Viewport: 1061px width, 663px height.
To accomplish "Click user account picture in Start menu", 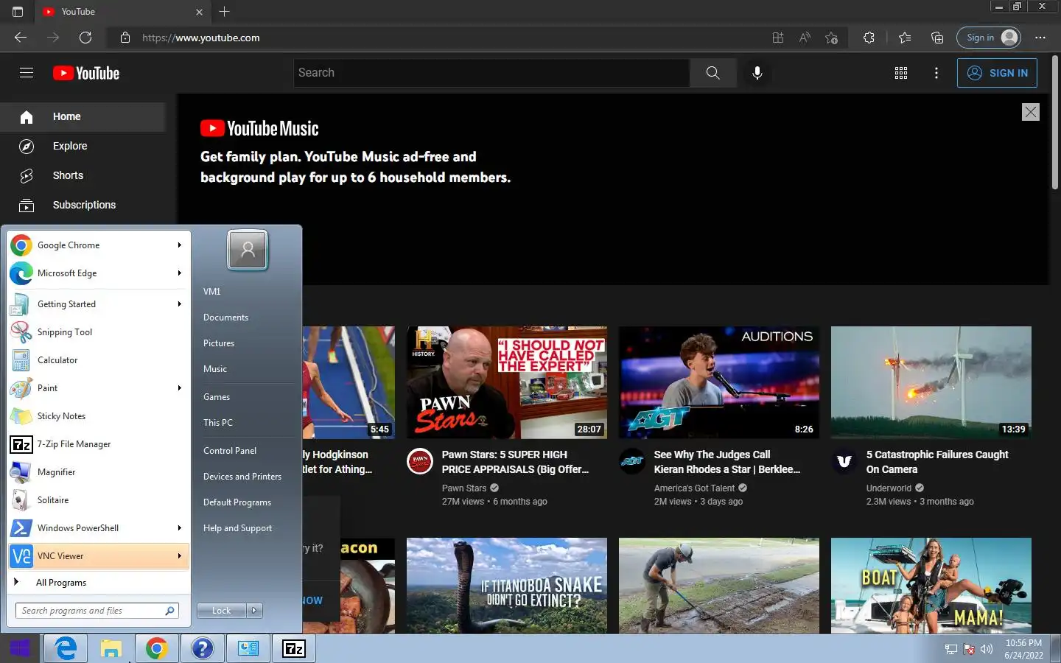I will click(248, 250).
